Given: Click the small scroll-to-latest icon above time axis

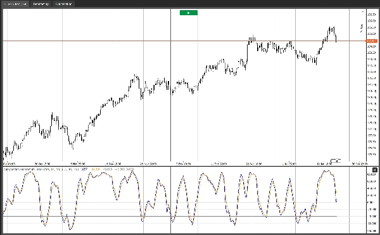Looking at the screenshot, I should pos(336,161).
